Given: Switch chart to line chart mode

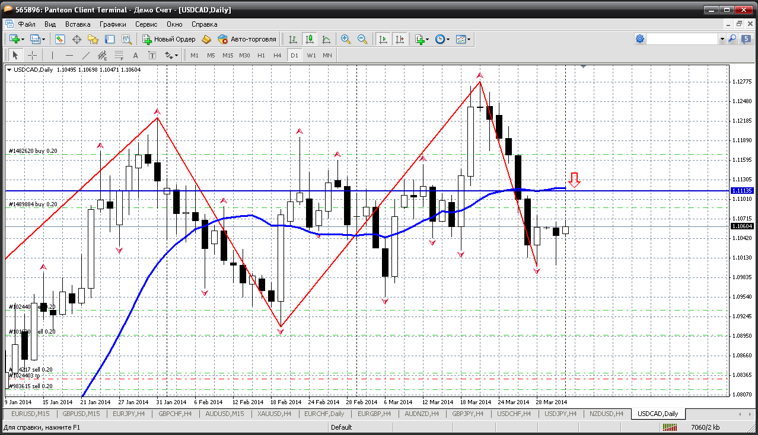Looking at the screenshot, I should coord(326,39).
